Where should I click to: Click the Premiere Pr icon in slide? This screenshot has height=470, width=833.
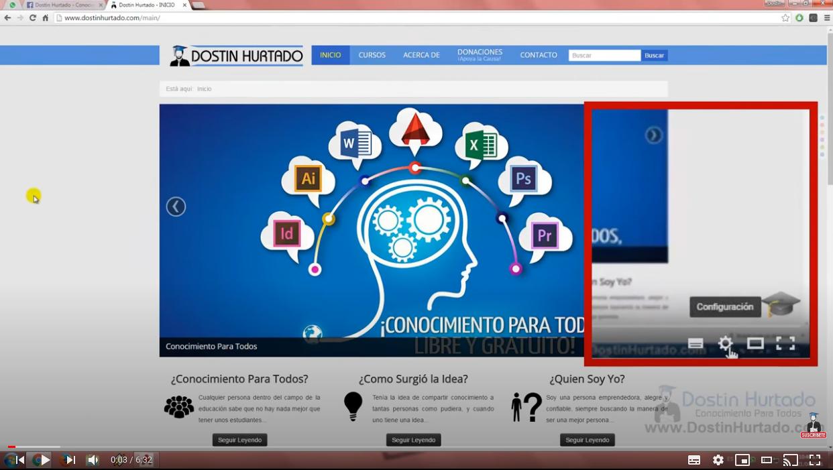[x=545, y=235]
